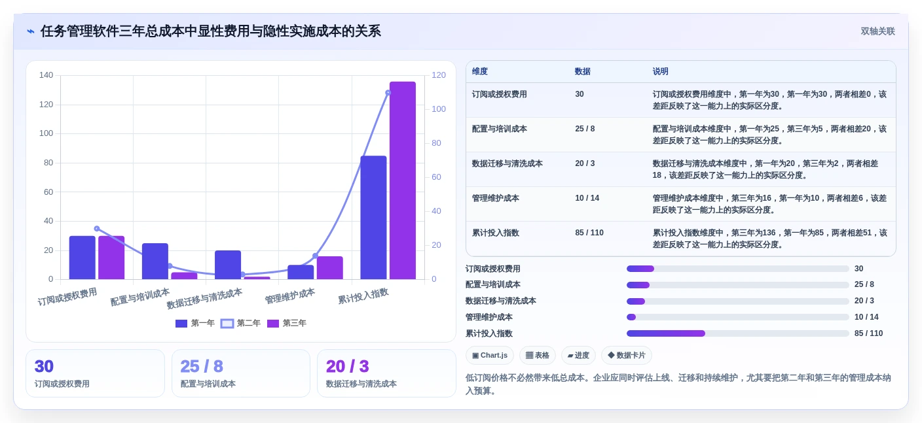This screenshot has height=423, width=922.
Task: Click the first-year bar for 累计投入指数
Action: tap(373, 218)
